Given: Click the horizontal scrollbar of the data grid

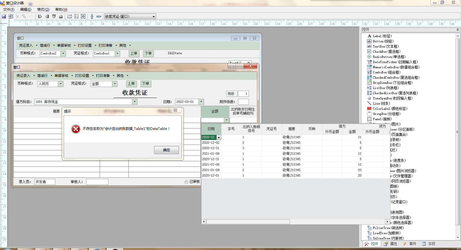Looking at the screenshot, I should point(248,222).
